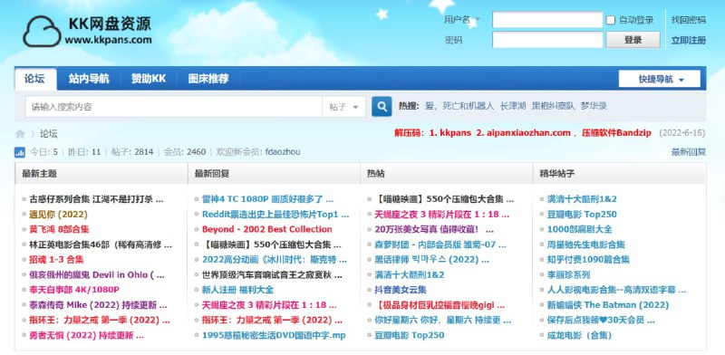Open post 俄亥俄州的魔鬼 Devil in Ohio
This screenshot has width=725, height=355.
click(x=97, y=274)
